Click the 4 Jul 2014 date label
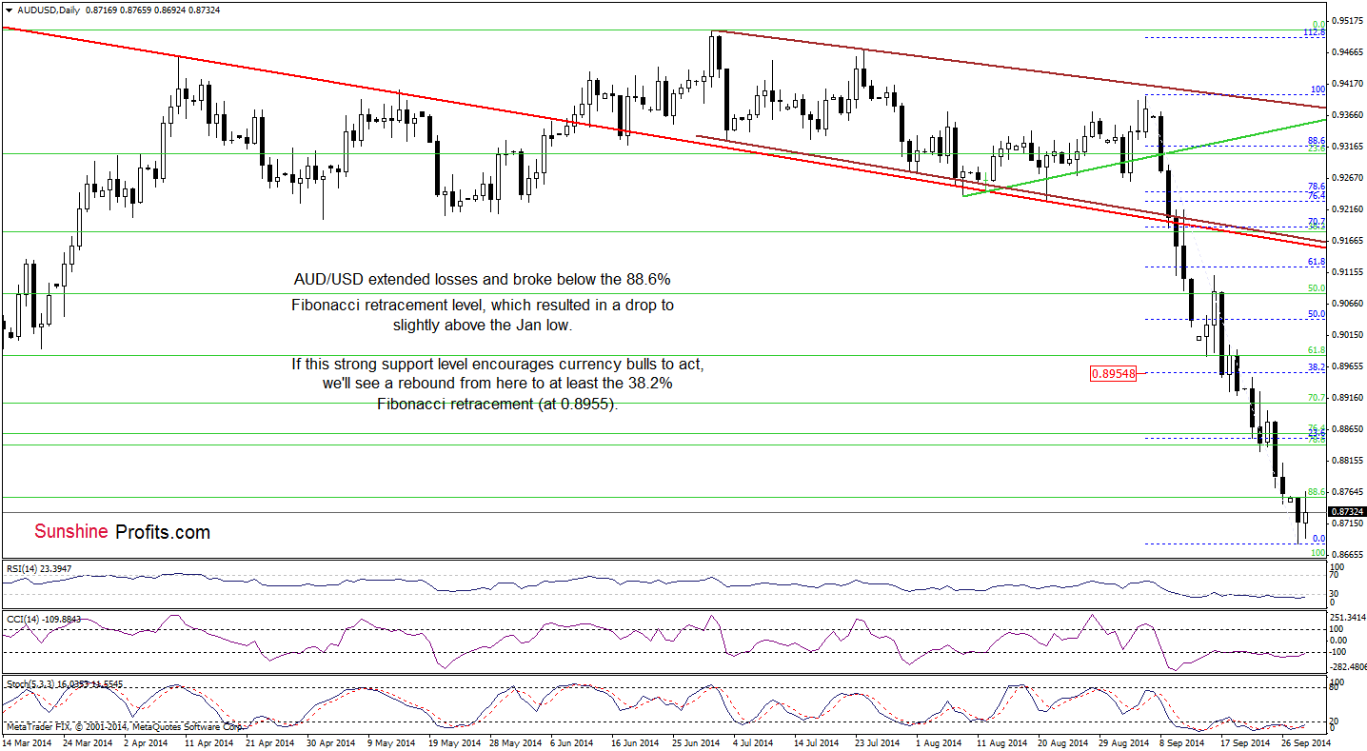1367x751 pixels. pyautogui.click(x=753, y=741)
